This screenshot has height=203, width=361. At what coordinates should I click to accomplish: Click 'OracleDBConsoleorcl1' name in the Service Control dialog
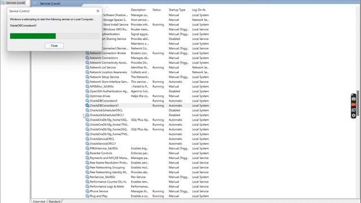click(x=23, y=25)
